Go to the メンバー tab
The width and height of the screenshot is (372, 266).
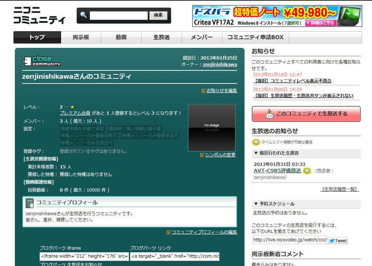pyautogui.click(x=202, y=37)
